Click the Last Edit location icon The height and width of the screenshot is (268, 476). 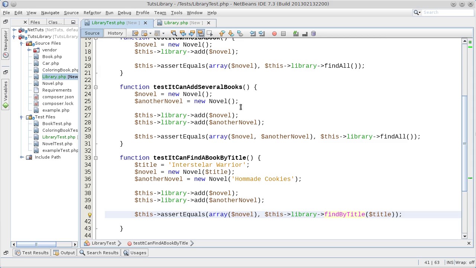135,33
